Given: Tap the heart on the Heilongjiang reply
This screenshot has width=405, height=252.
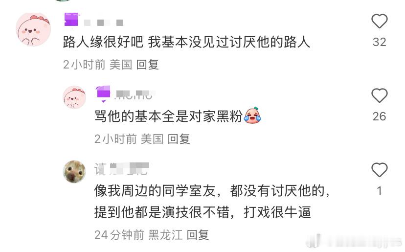Looking at the screenshot, I should click(379, 170).
